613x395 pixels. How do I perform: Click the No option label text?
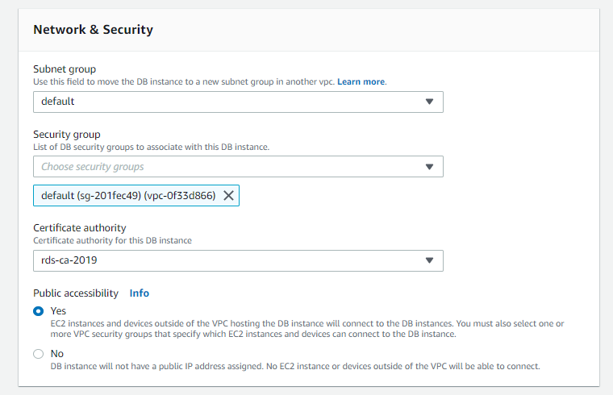pos(57,354)
